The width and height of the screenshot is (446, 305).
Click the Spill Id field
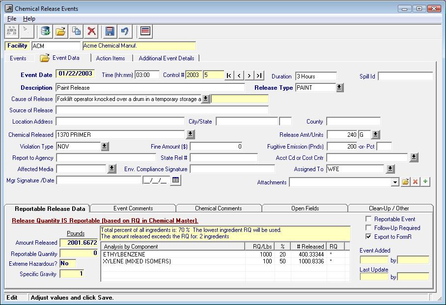pyautogui.click(x=405, y=76)
